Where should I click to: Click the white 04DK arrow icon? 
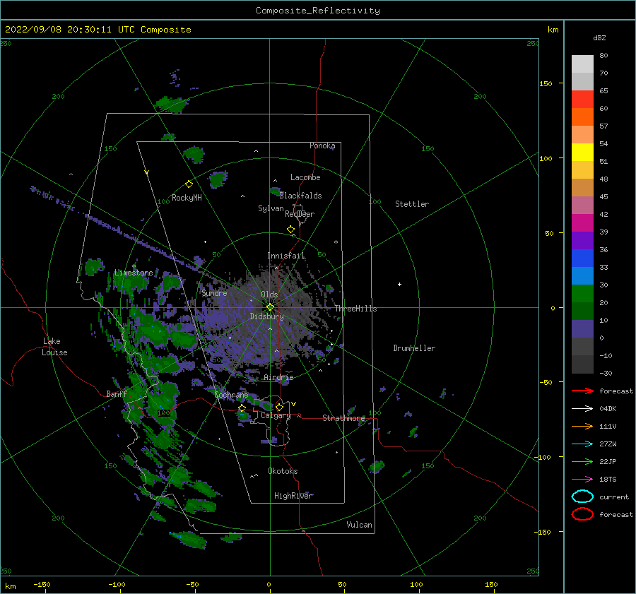[x=582, y=409]
